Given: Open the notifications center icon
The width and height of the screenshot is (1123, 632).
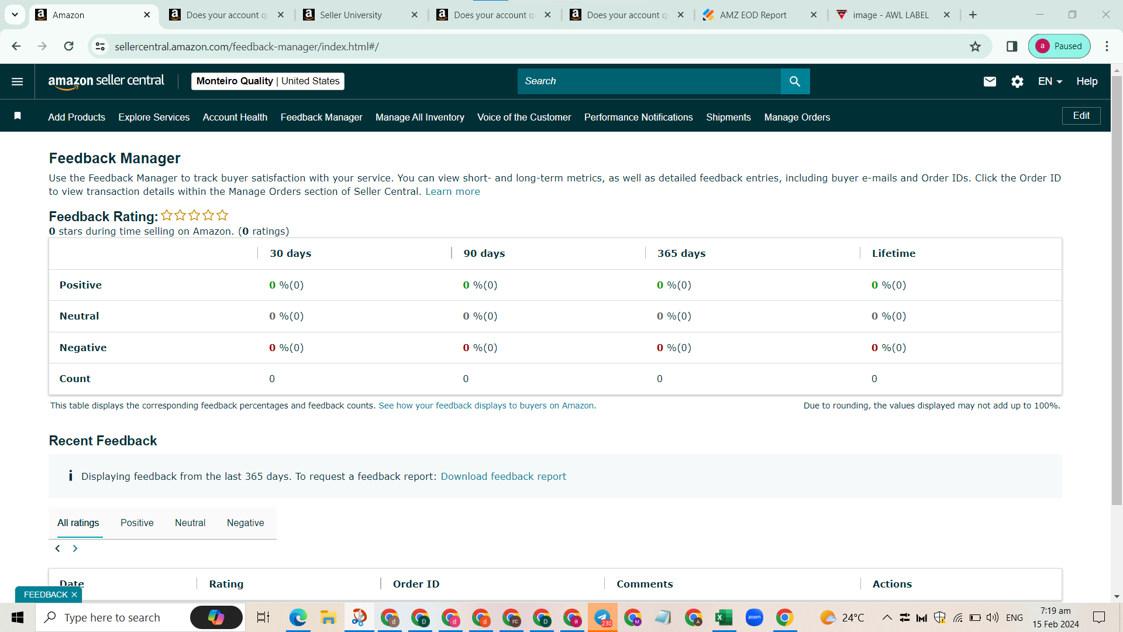Looking at the screenshot, I should point(1099,617).
